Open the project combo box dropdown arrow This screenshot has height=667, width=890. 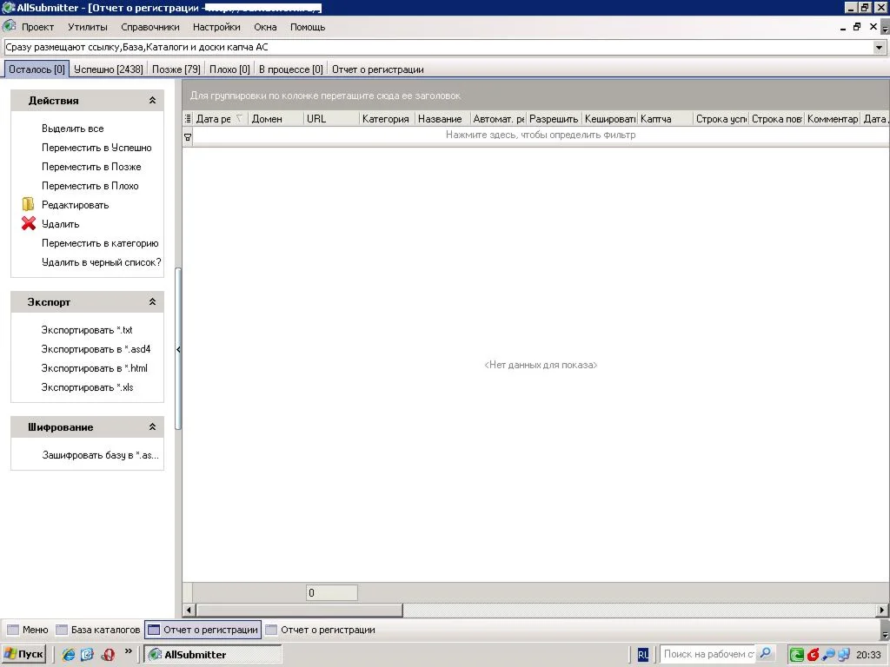[x=879, y=48]
